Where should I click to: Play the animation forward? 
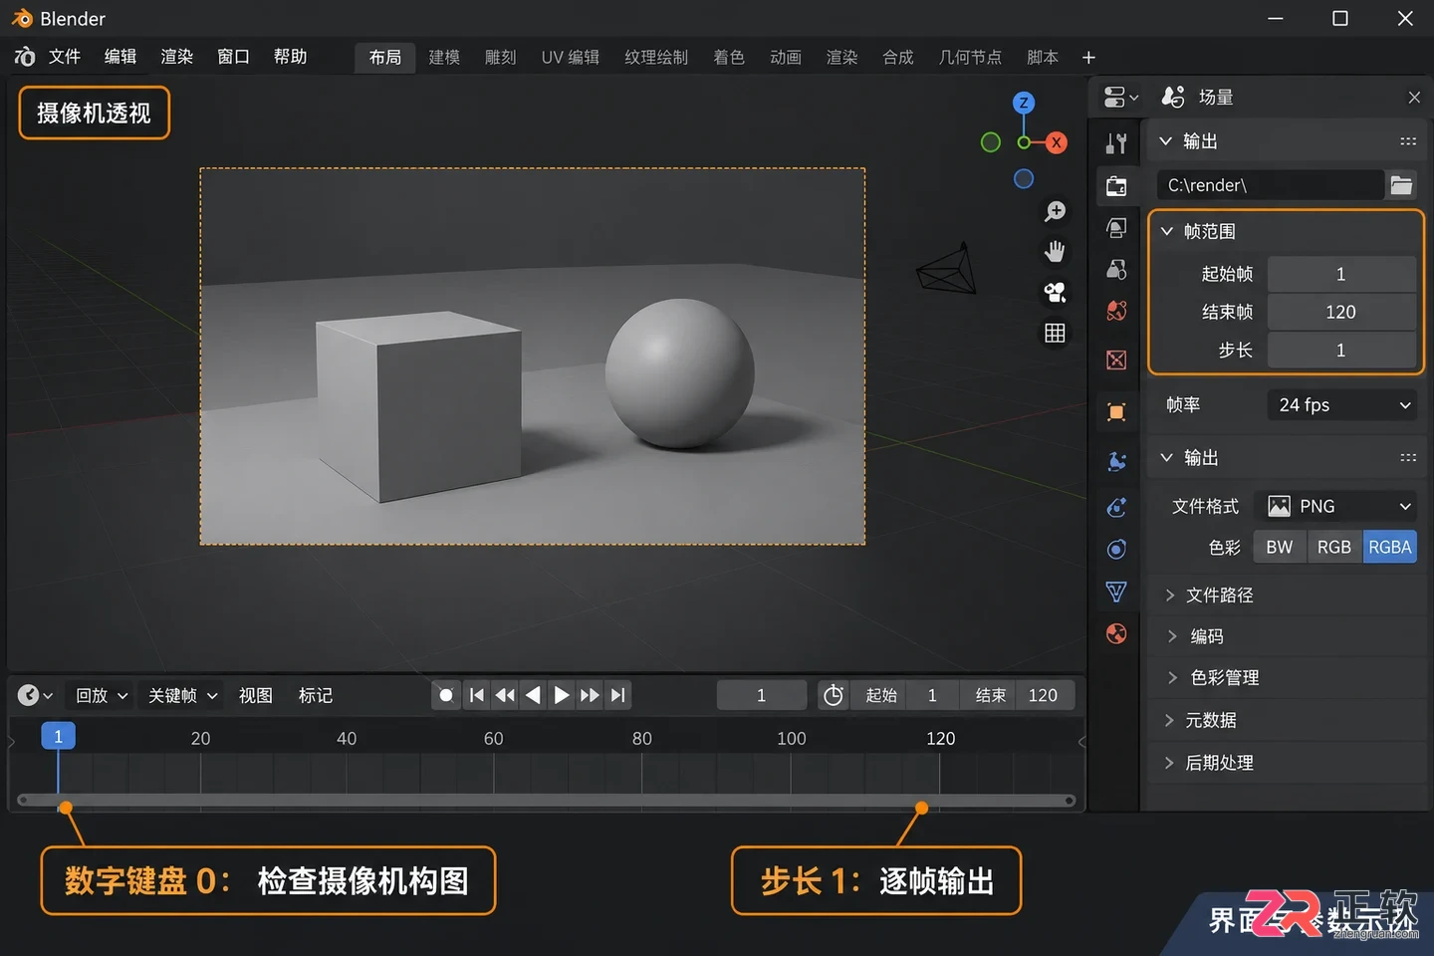tap(562, 695)
